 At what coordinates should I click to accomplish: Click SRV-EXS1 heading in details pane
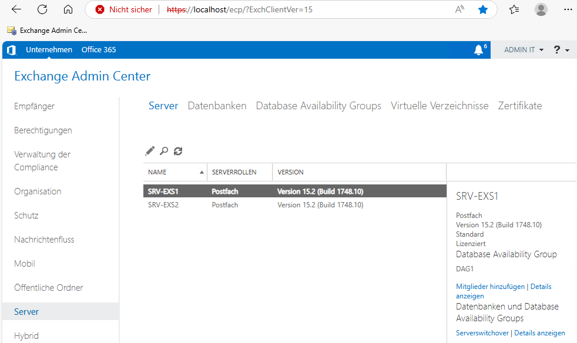point(477,196)
